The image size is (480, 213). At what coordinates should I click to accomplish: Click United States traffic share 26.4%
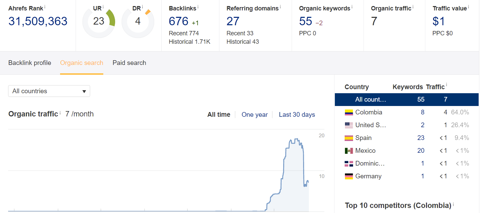[x=460, y=125]
